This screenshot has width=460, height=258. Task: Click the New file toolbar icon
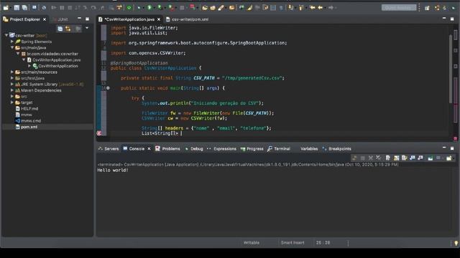coord(6,8)
